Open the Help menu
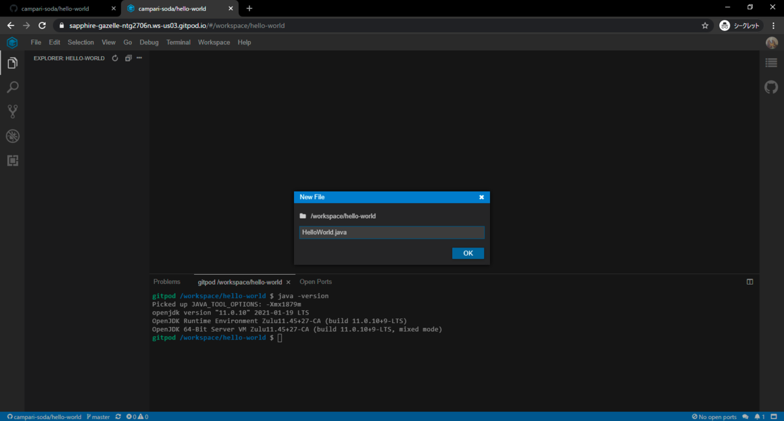Viewport: 784px width, 421px height. click(244, 42)
